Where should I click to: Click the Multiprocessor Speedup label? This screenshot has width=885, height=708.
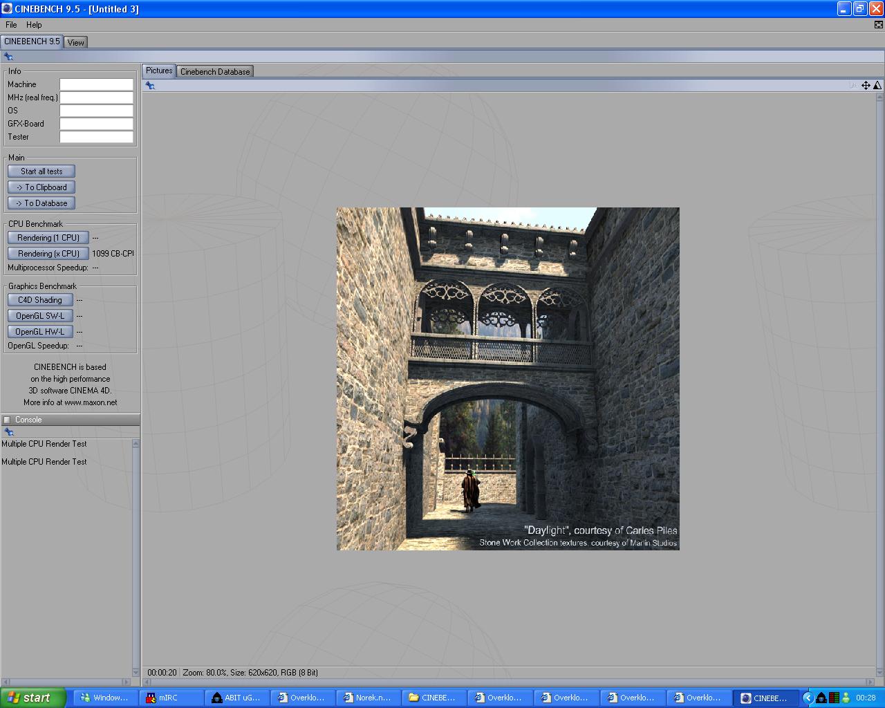pyautogui.click(x=48, y=268)
